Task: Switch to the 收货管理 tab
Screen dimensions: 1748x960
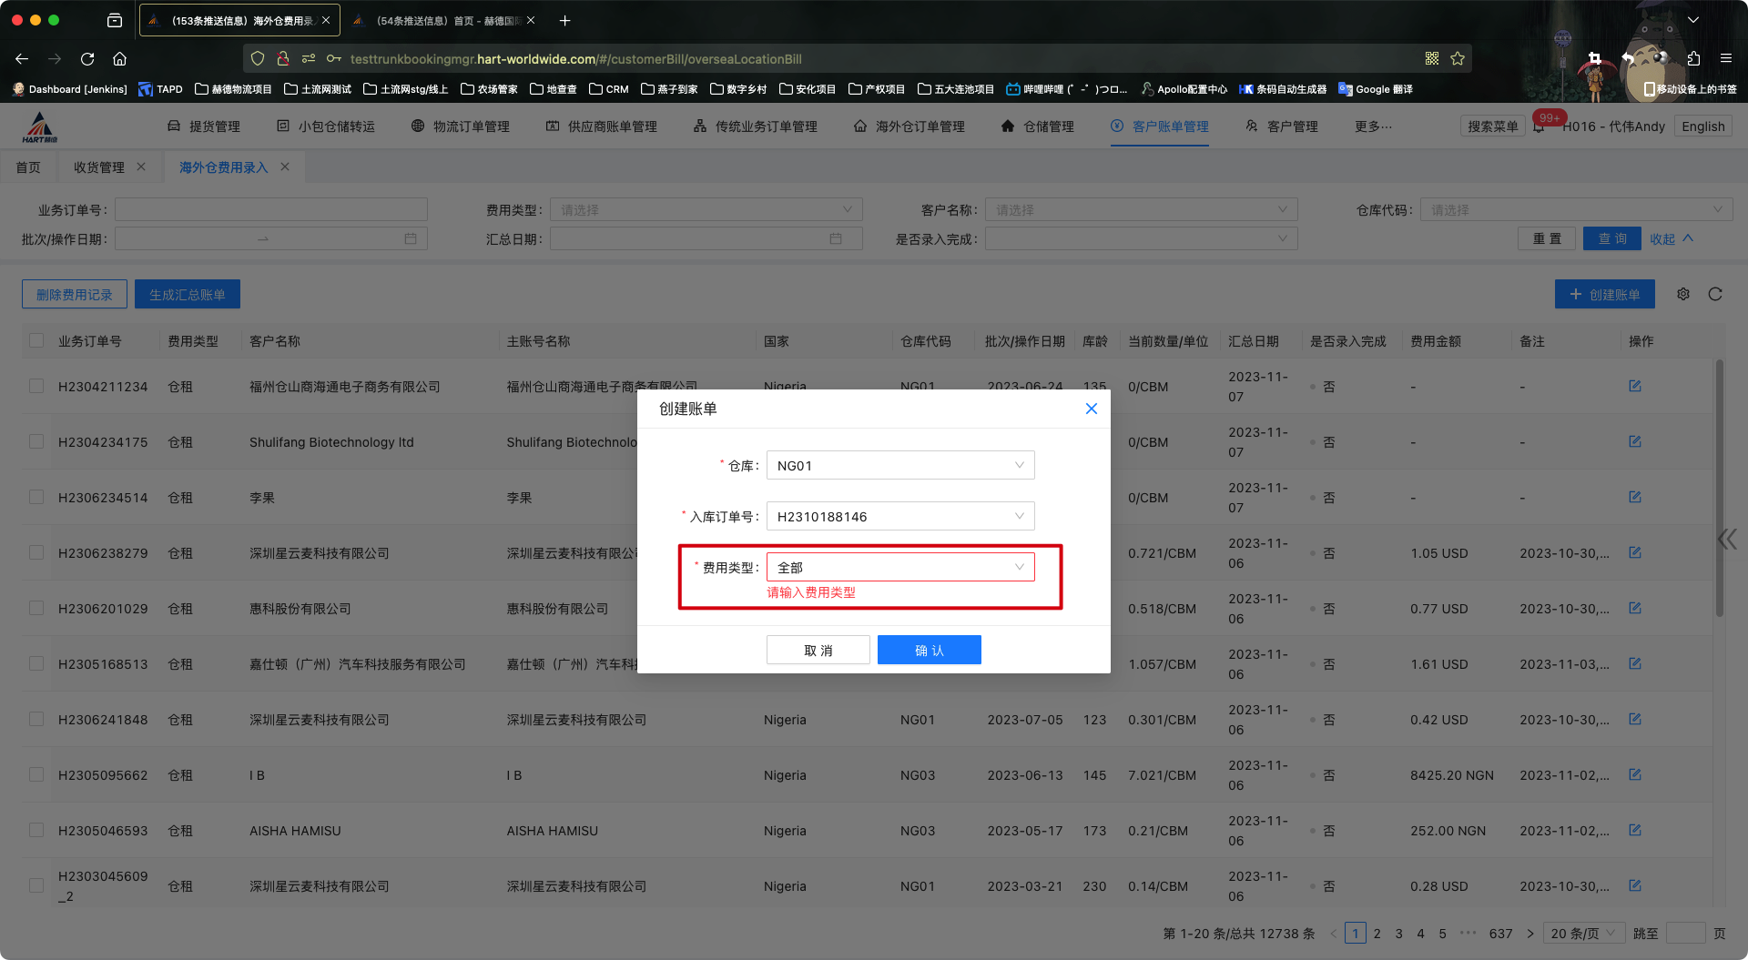Action: click(99, 167)
